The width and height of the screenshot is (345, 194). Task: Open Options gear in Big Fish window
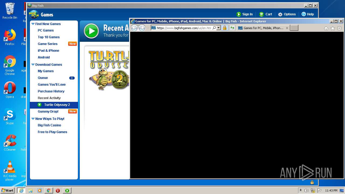tap(287, 14)
